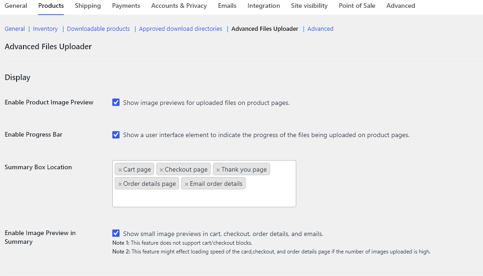Open the Site visibility tab

[x=309, y=6]
